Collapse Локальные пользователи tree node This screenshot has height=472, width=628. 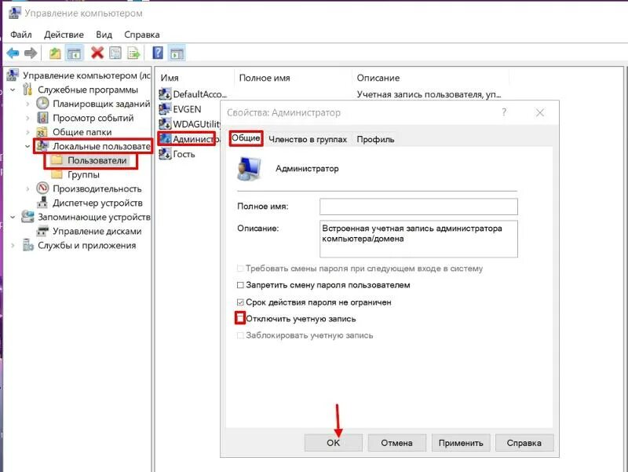coord(27,146)
